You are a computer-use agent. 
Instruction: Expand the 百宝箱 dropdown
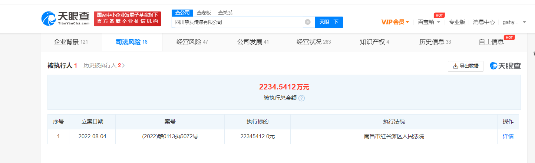tap(429, 22)
